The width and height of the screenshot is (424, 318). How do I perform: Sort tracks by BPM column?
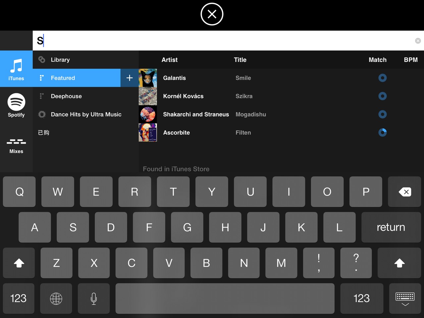pos(411,60)
